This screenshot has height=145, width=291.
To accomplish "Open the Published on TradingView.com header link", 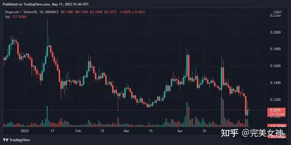I will coord(46,4).
